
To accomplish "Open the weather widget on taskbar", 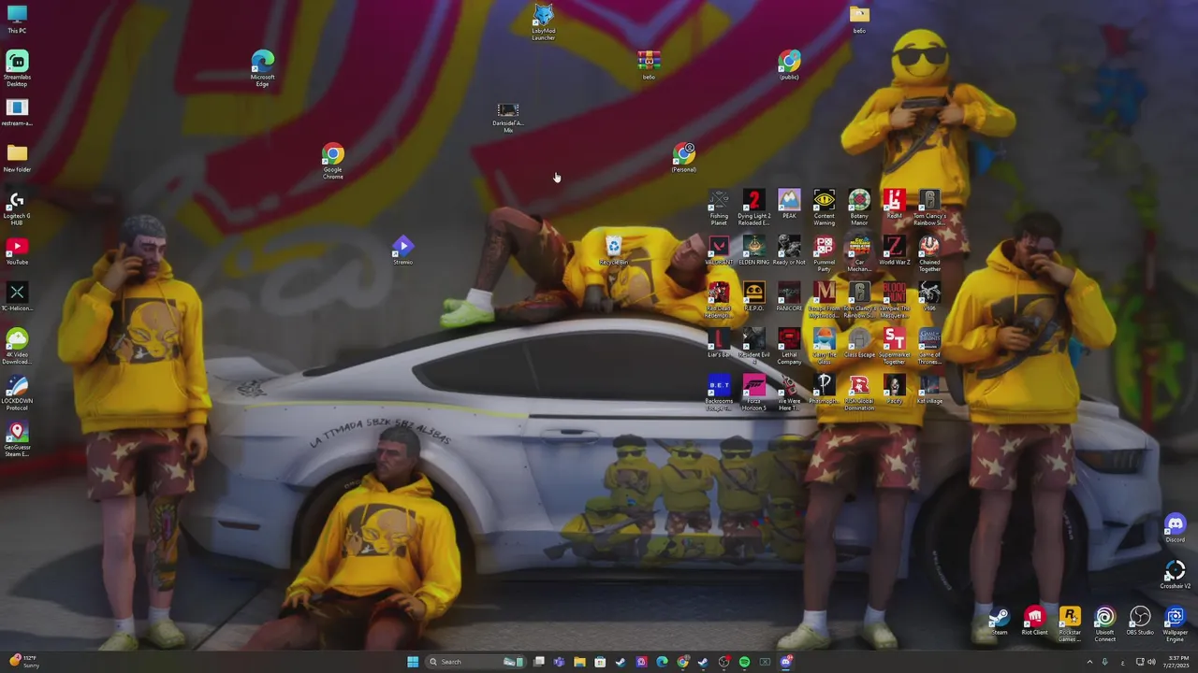I will click(24, 662).
